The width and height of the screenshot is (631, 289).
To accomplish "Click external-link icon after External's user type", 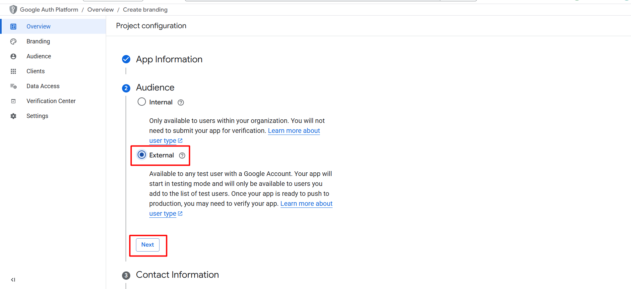I will coord(180,213).
